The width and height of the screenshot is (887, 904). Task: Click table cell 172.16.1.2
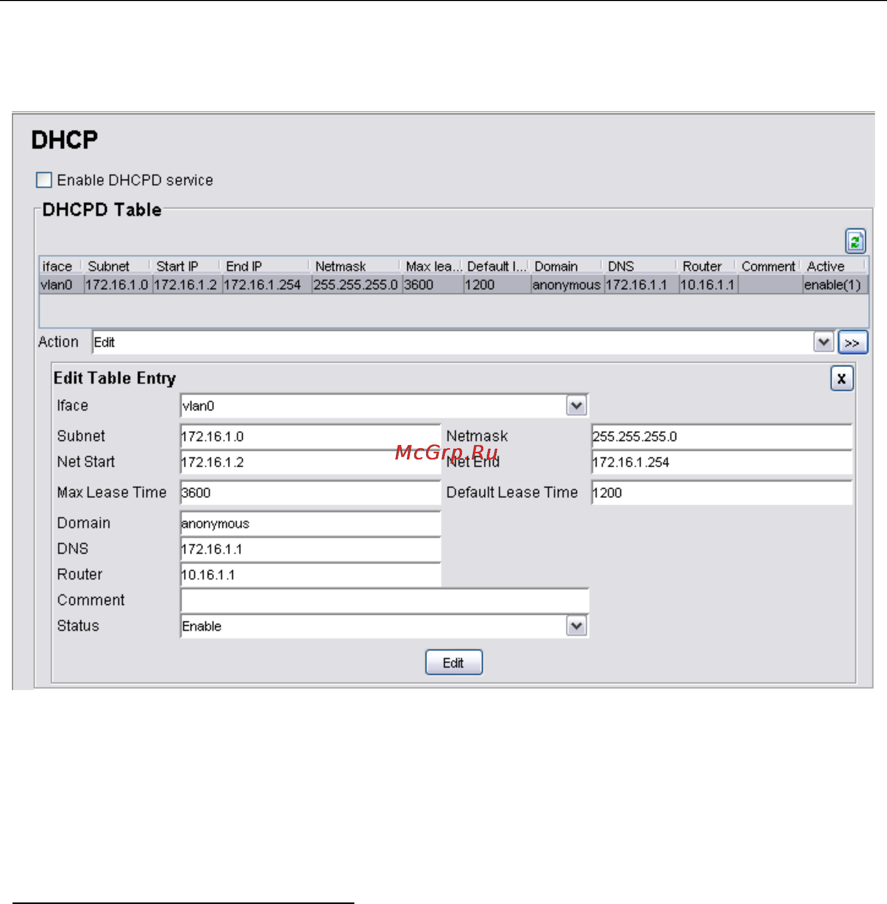(x=187, y=285)
